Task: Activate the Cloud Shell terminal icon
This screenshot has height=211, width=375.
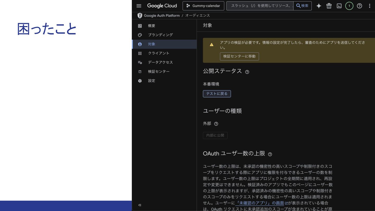Action: [x=339, y=6]
